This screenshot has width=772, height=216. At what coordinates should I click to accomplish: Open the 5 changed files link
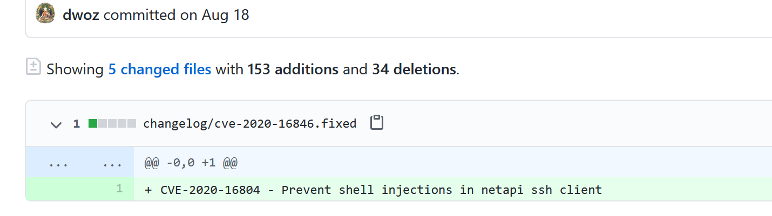[160, 69]
